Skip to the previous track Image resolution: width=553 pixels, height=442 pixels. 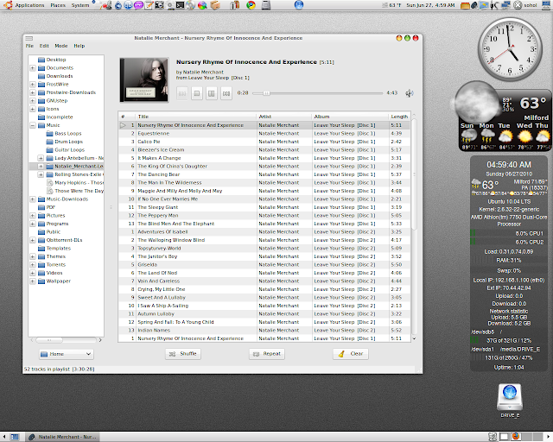point(182,93)
